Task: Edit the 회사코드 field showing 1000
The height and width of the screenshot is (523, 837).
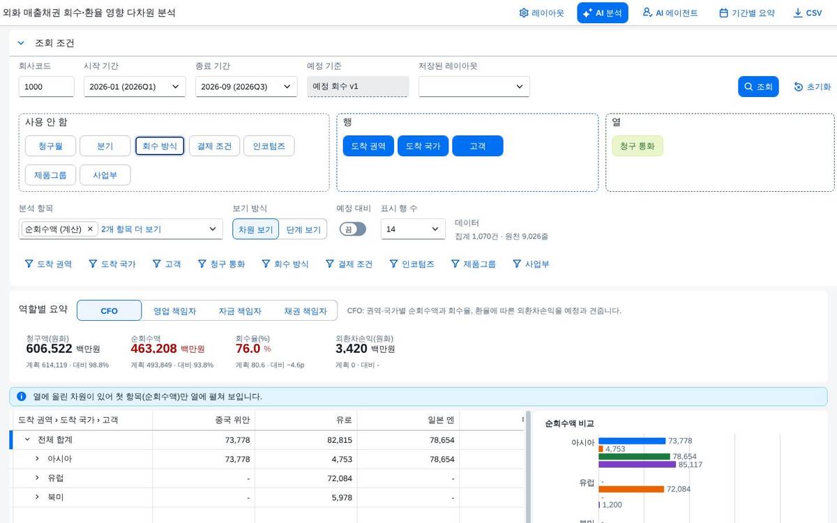Action: point(46,86)
